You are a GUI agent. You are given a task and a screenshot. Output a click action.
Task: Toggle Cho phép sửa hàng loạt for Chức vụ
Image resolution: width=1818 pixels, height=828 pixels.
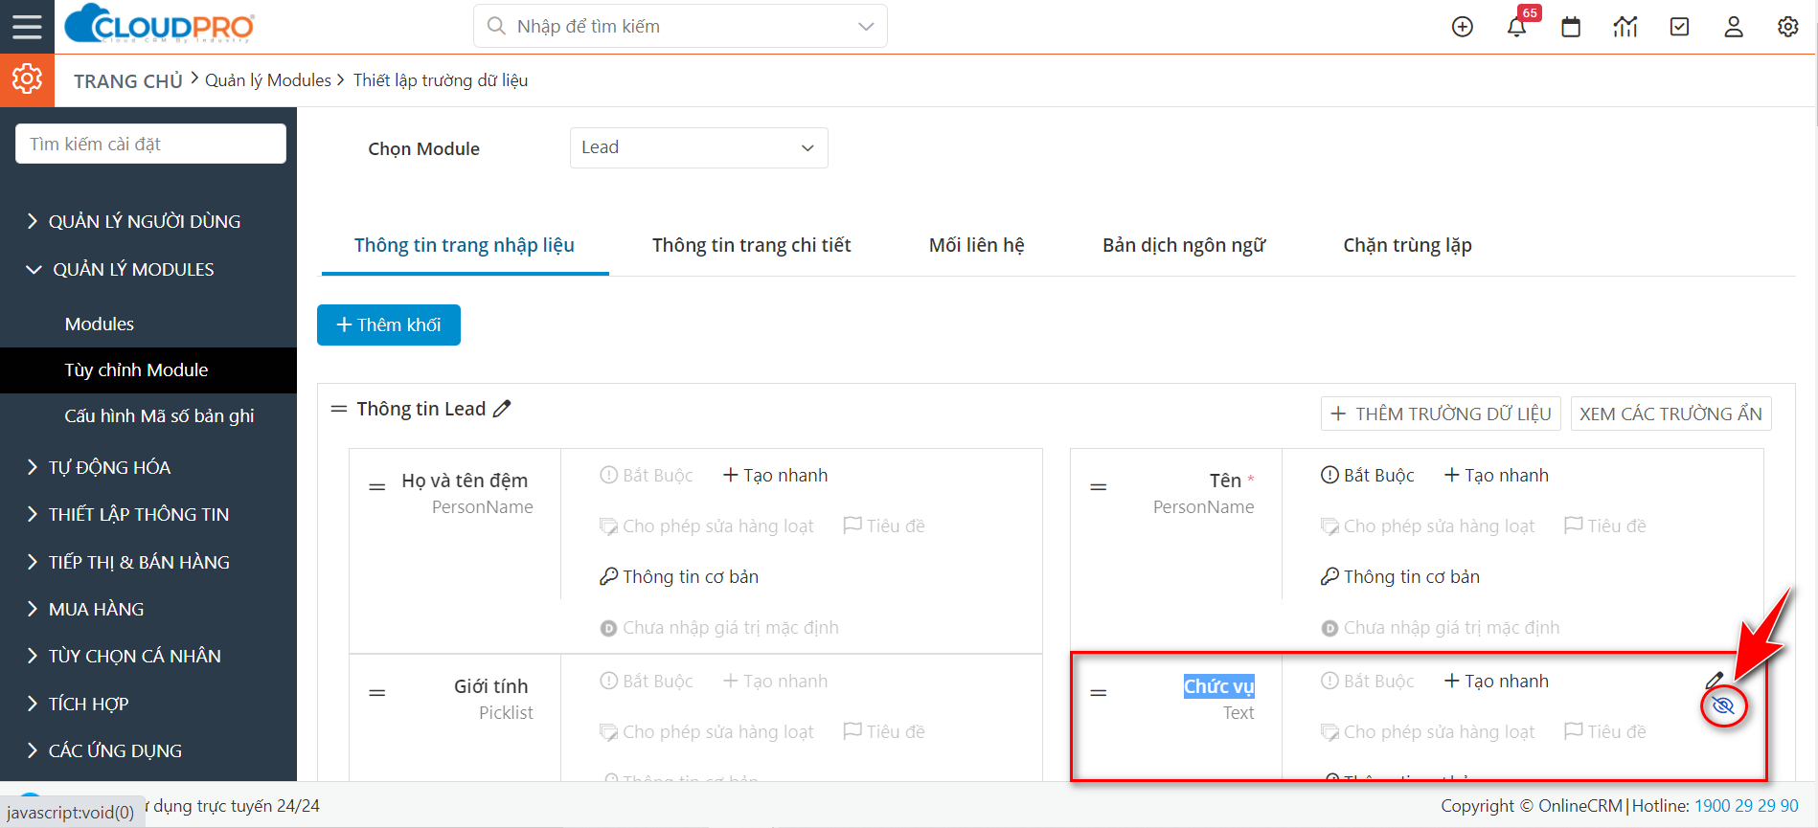click(x=1428, y=732)
